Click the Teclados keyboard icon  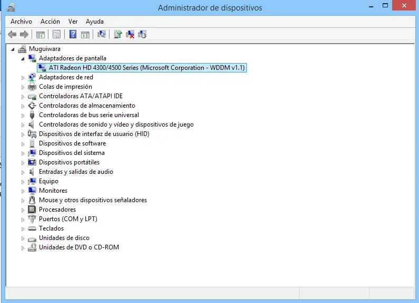point(32,228)
